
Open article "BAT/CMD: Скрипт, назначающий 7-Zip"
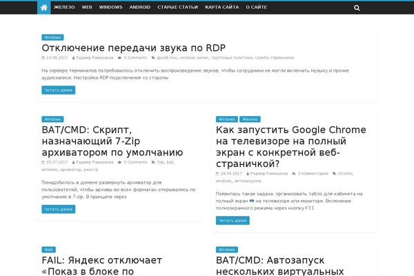coord(112,141)
